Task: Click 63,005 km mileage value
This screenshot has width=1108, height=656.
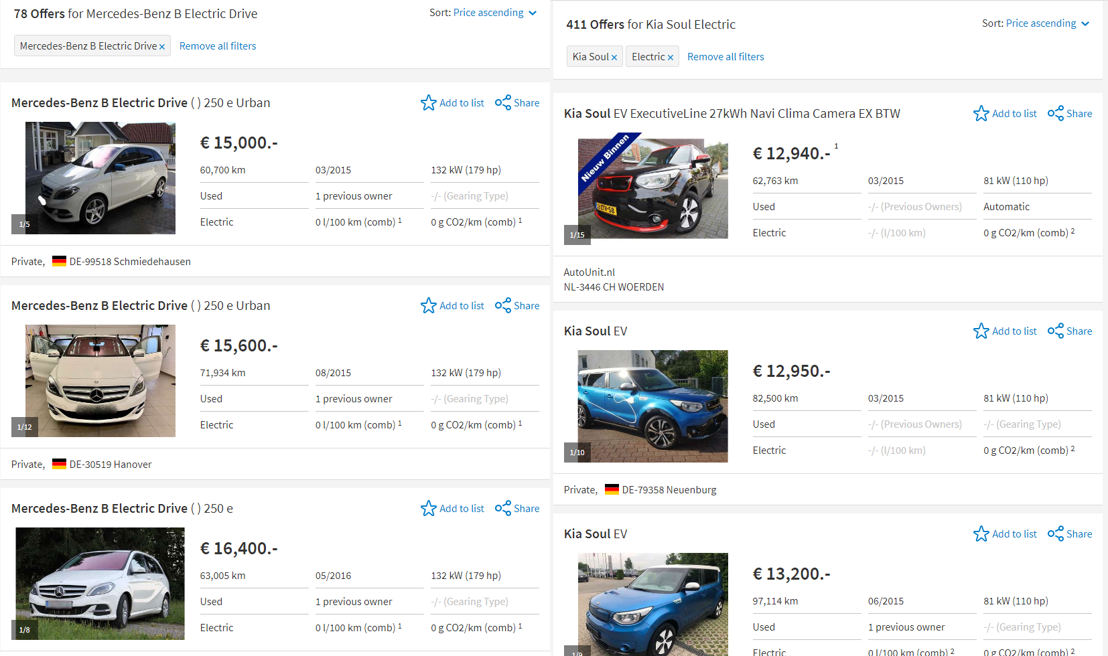Action: pyautogui.click(x=223, y=576)
